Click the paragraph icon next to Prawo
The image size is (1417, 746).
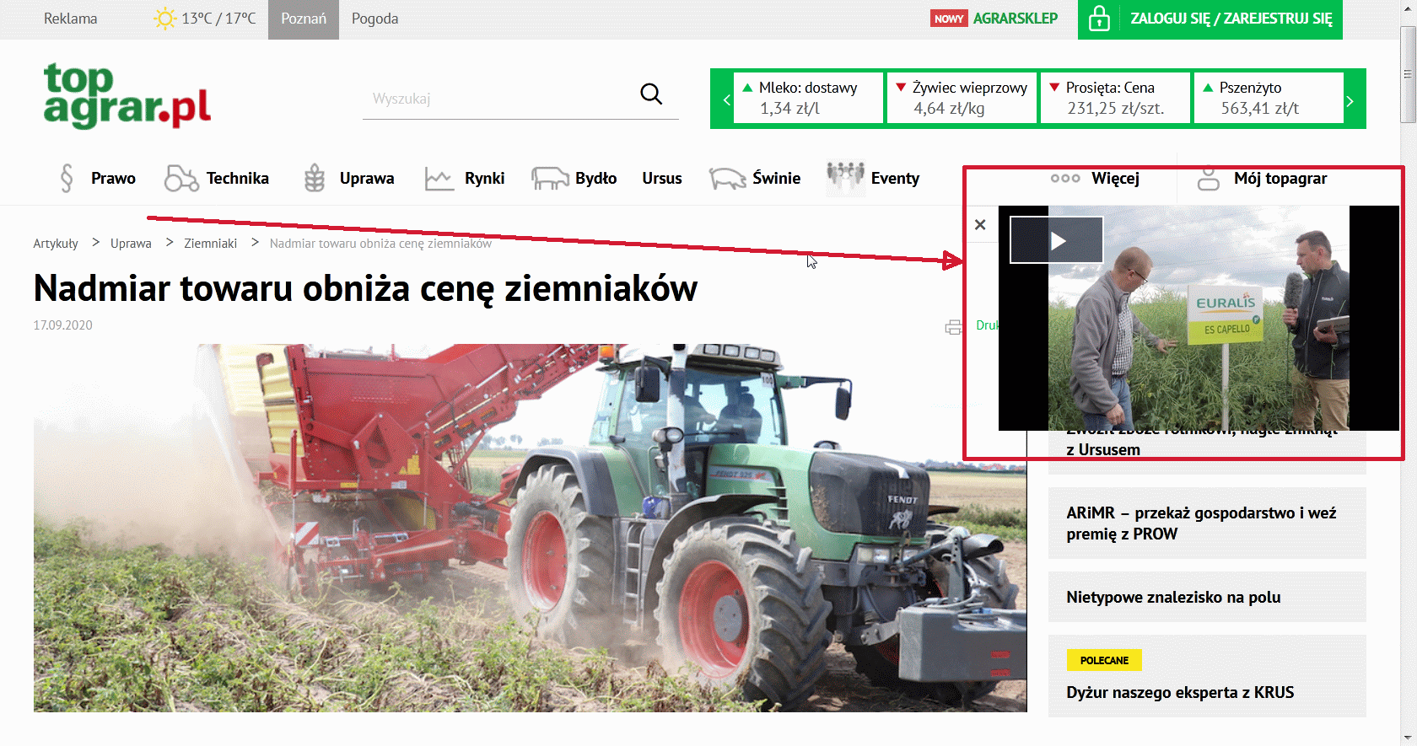pyautogui.click(x=67, y=178)
